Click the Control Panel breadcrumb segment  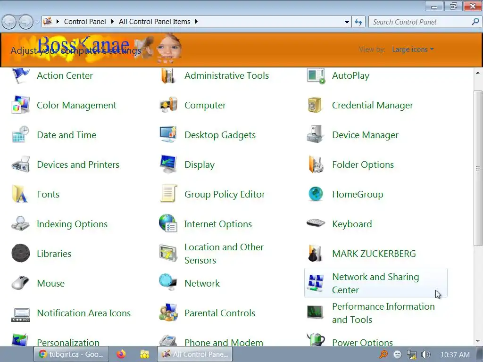[x=85, y=22]
